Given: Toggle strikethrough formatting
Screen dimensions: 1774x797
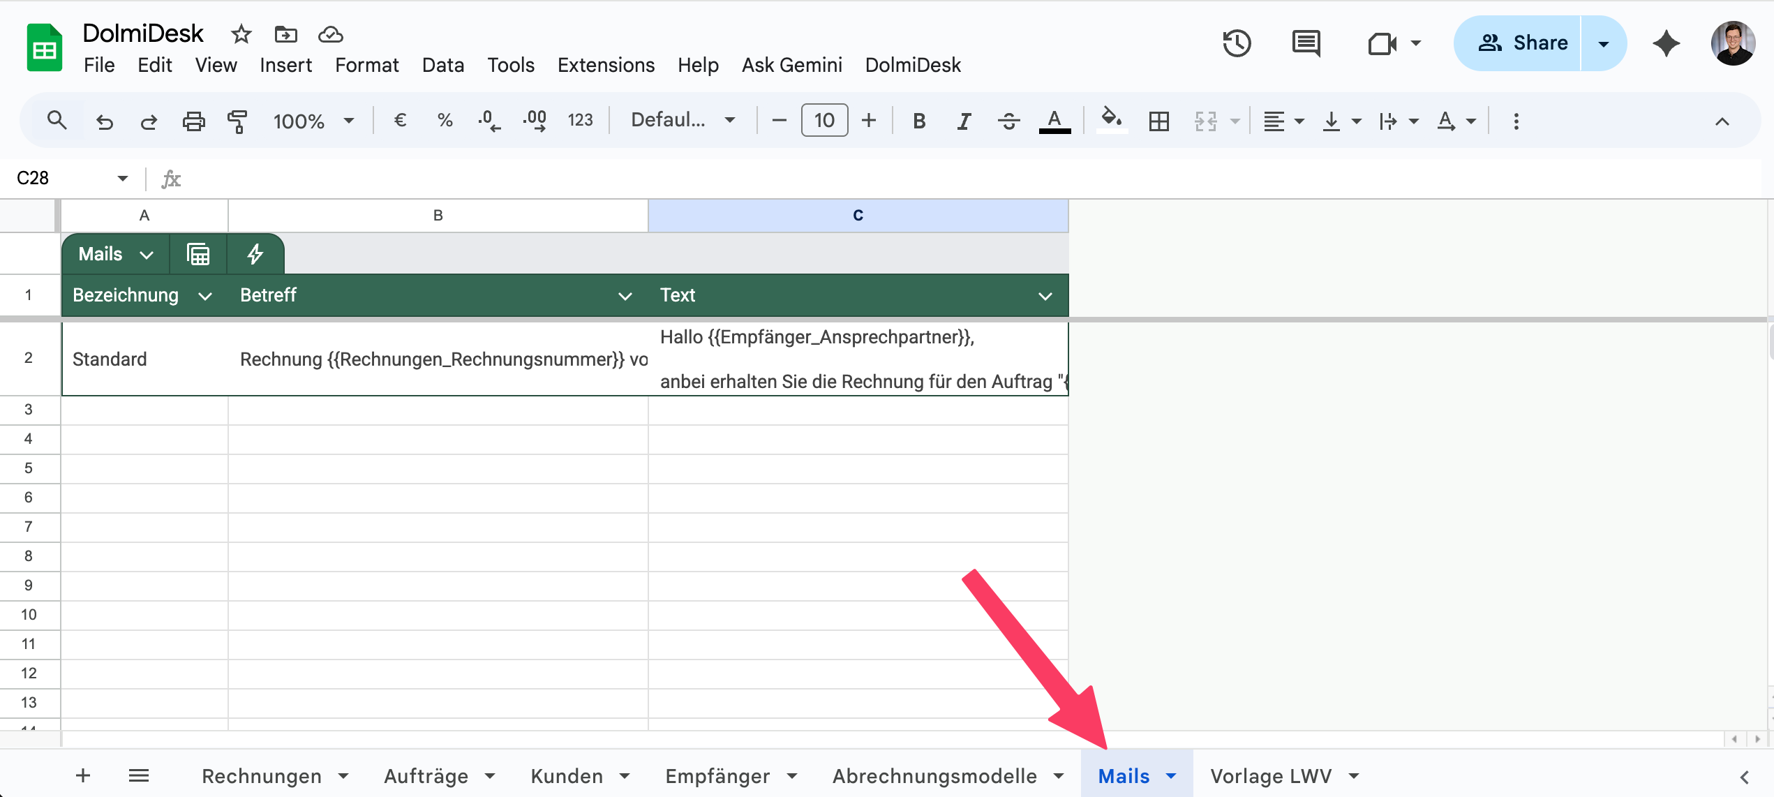Looking at the screenshot, I should pyautogui.click(x=1008, y=121).
